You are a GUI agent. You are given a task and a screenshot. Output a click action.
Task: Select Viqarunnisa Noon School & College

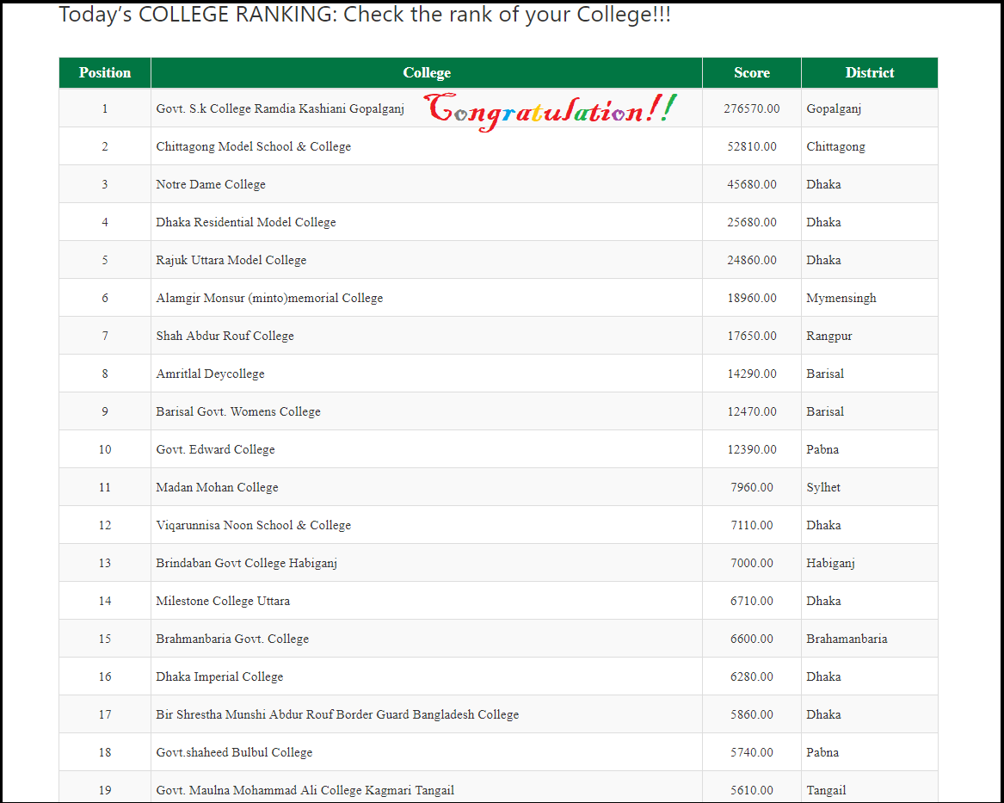point(254,525)
